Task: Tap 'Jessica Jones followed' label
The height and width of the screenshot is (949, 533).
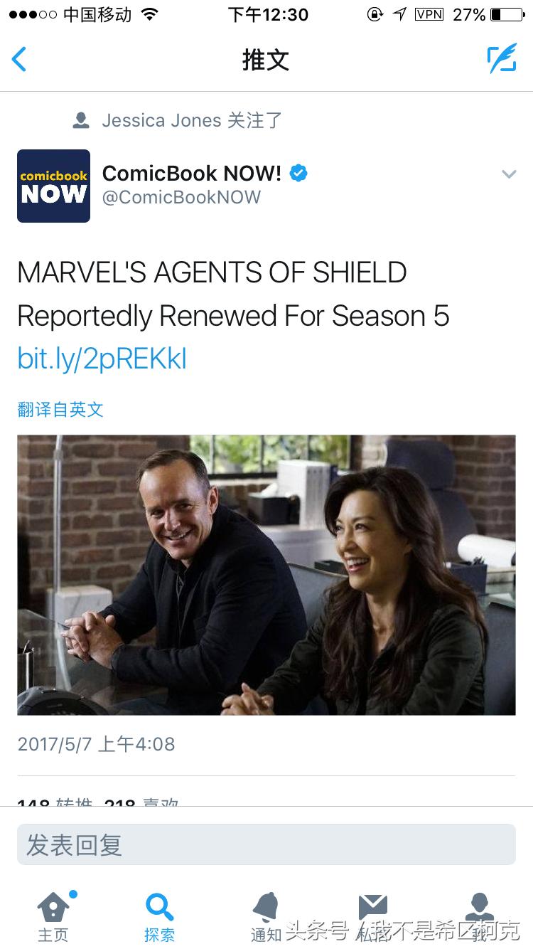Action: click(x=192, y=120)
